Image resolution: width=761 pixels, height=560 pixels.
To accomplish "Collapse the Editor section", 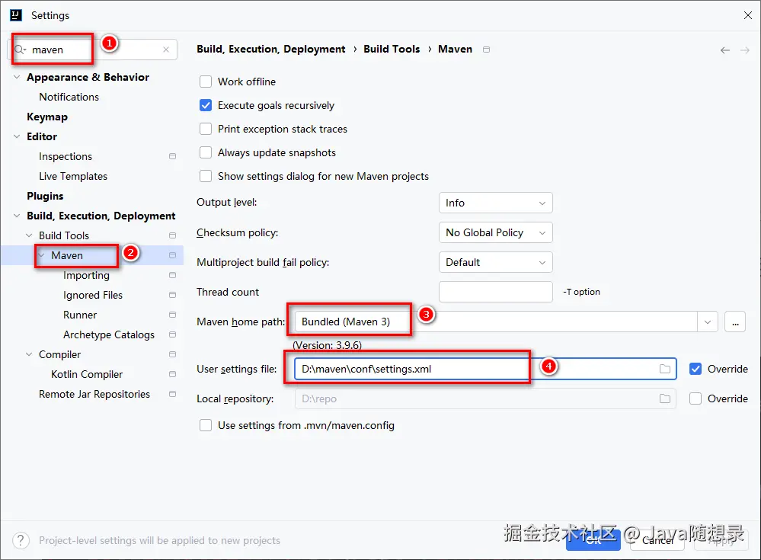I will (17, 136).
